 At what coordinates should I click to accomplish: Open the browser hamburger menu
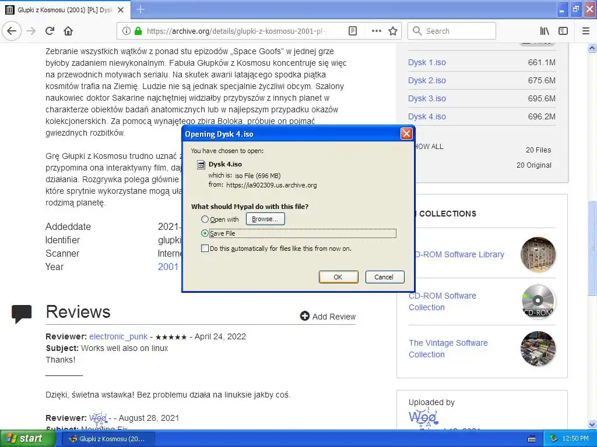tap(585, 31)
